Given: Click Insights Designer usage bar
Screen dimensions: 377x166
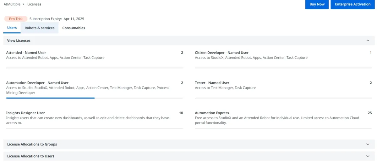Looking at the screenshot, I should (95, 128).
